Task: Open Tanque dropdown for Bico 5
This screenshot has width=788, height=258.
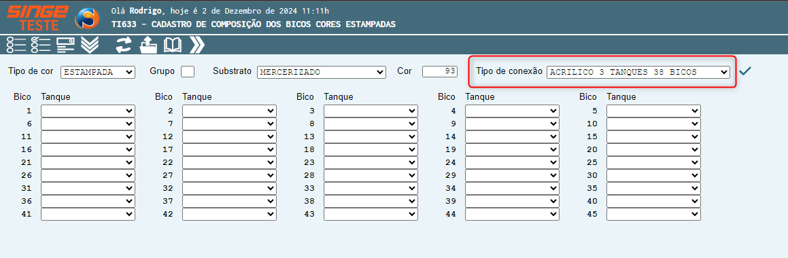Action: point(654,111)
